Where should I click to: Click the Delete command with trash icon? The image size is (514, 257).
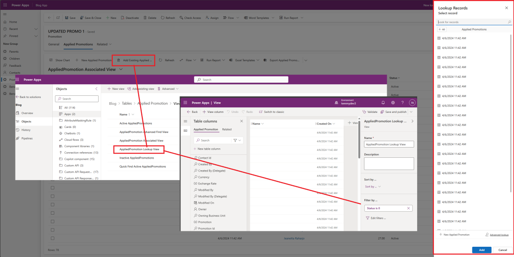(x=150, y=18)
